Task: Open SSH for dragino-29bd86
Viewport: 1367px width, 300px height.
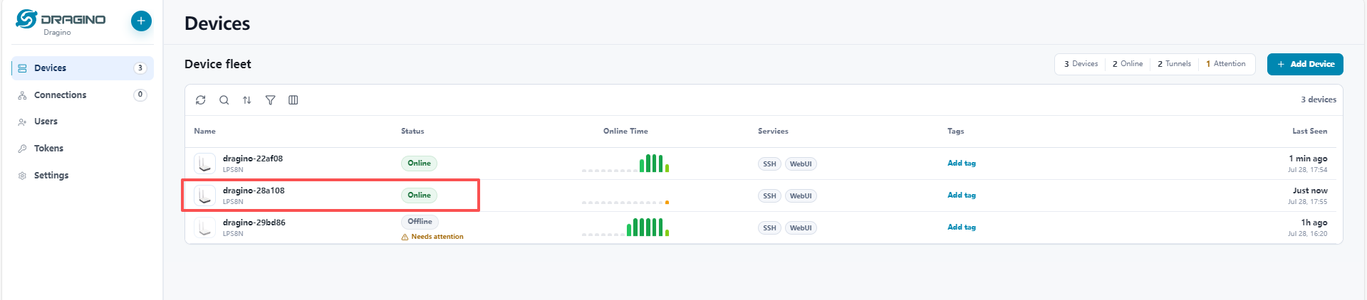Action: click(769, 228)
